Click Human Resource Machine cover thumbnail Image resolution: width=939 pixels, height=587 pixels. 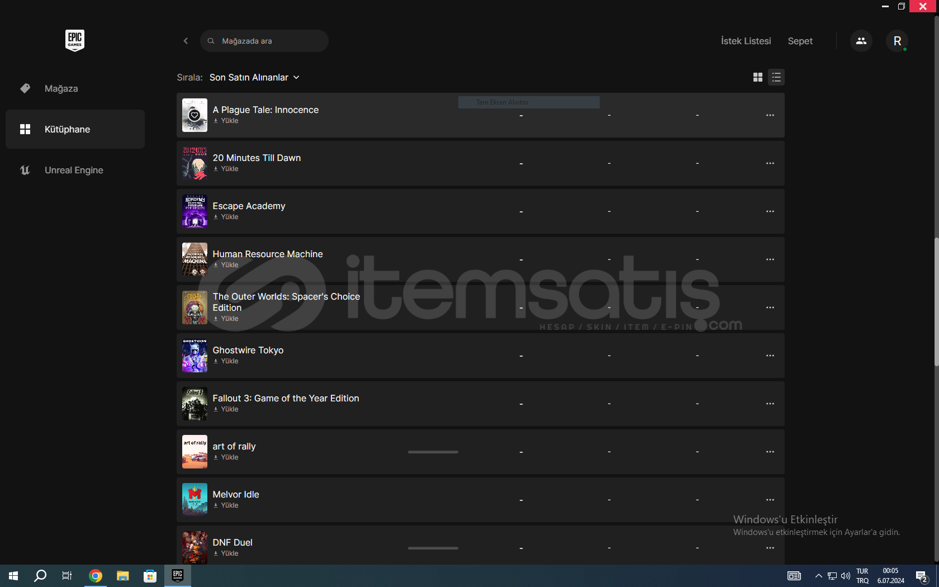195,259
